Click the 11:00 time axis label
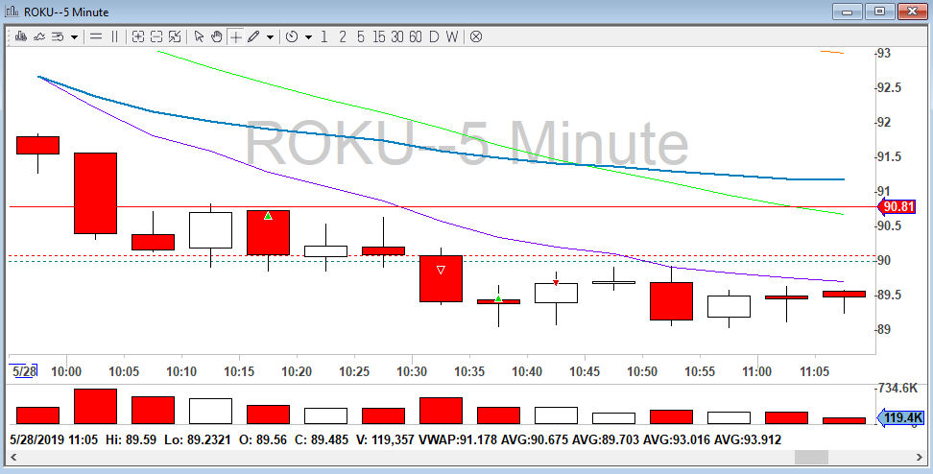This screenshot has height=474, width=933. (757, 371)
